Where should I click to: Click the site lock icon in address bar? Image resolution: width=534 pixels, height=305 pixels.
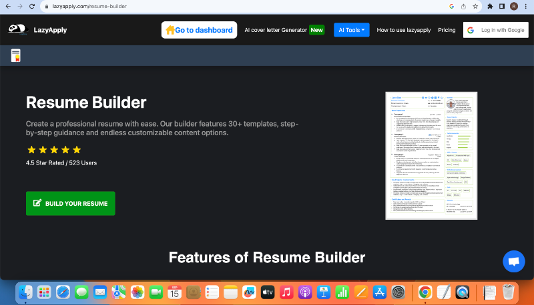47,6
